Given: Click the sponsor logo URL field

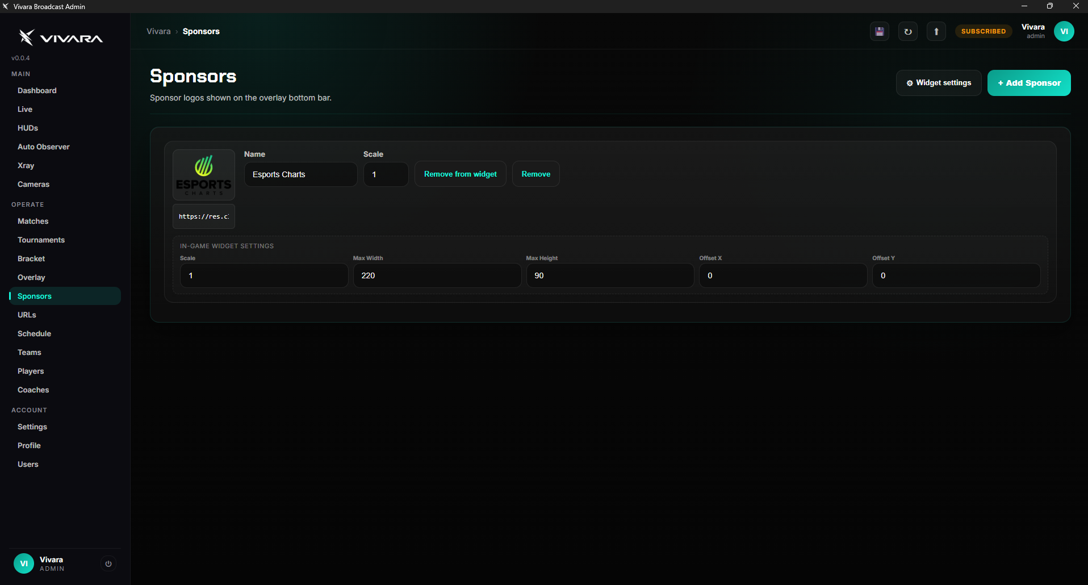Looking at the screenshot, I should 204,216.
